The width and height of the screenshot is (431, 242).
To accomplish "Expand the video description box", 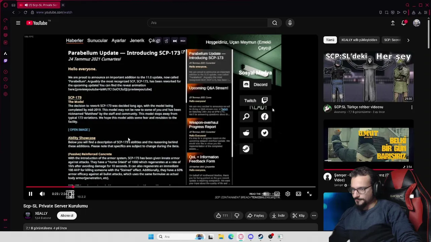I will tap(171, 228).
